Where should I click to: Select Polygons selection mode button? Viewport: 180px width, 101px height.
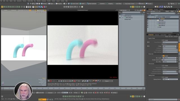coord(59,4)
